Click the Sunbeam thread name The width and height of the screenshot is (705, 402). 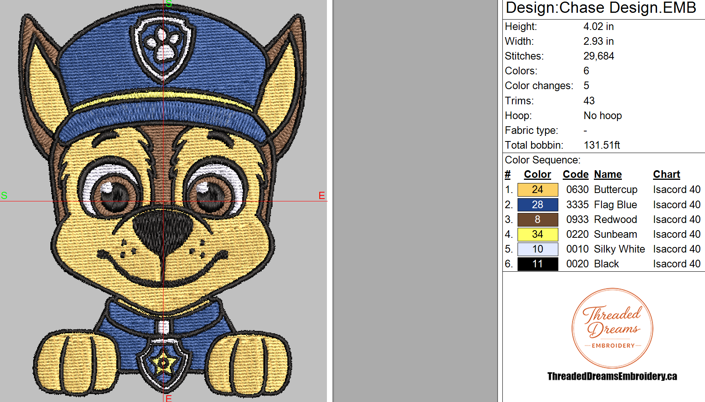(x=615, y=234)
